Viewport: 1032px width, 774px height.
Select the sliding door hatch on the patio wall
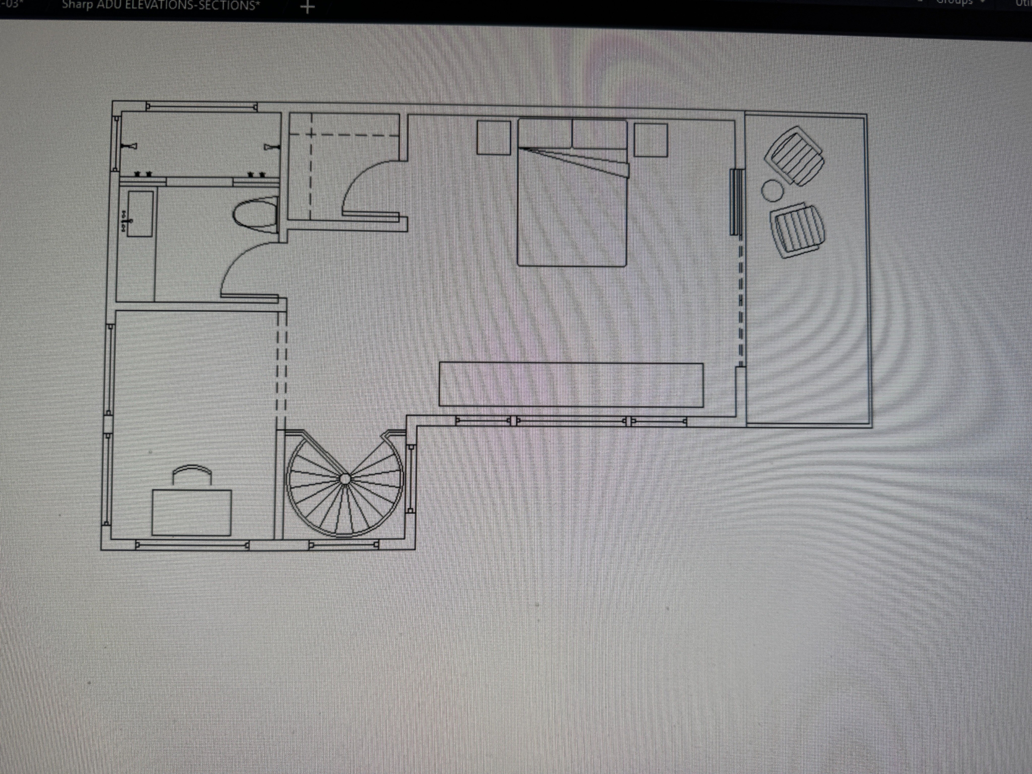(x=736, y=202)
